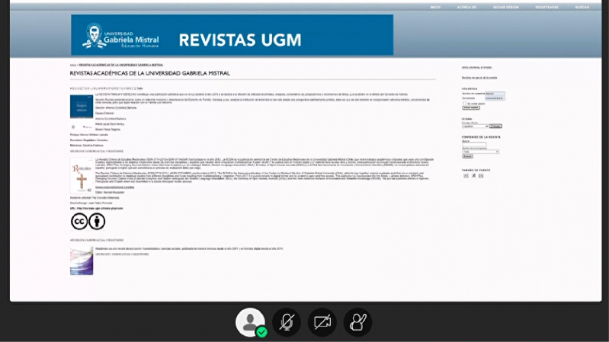Open the journal help service link
The height and width of the screenshot is (342, 609).
(479, 78)
